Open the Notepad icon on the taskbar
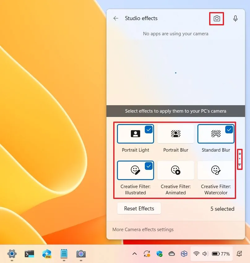 pyautogui.click(x=64, y=254)
